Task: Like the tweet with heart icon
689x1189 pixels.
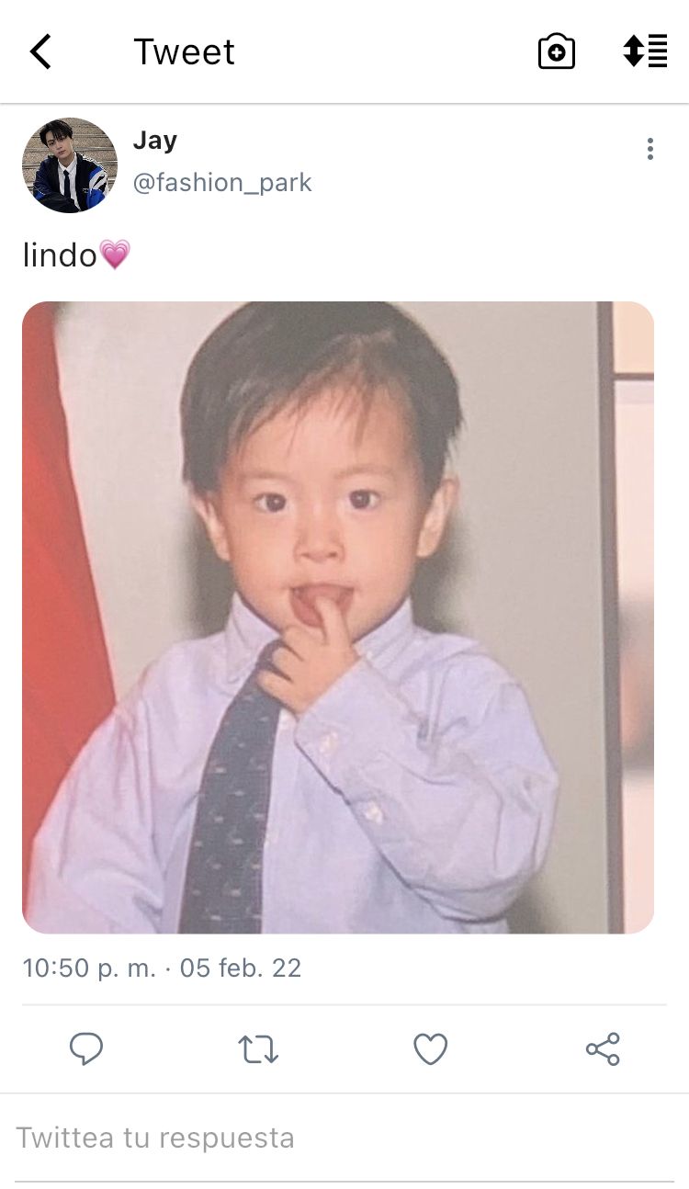Action: point(430,1048)
